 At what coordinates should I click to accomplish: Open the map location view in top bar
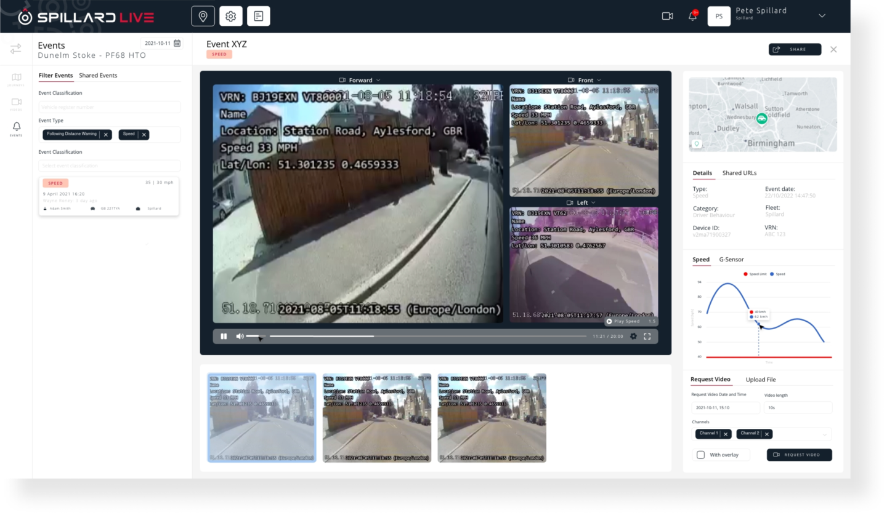coord(203,16)
